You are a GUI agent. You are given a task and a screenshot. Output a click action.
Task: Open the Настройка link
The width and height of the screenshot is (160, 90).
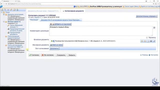tap(154, 55)
